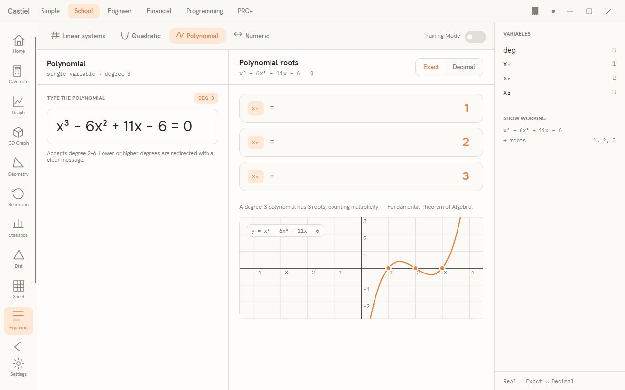Click the x₃ root result row

point(361,176)
